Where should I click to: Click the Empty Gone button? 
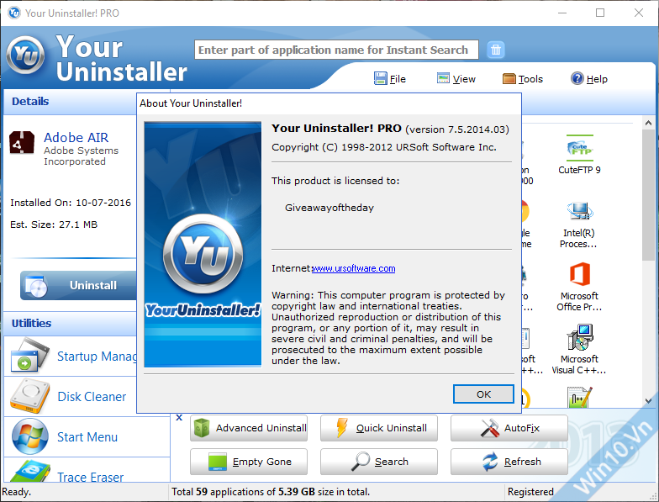point(249,462)
